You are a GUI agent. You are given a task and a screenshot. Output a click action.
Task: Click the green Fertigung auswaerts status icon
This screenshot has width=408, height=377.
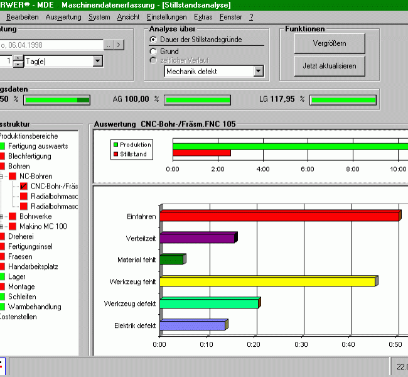point(2,146)
